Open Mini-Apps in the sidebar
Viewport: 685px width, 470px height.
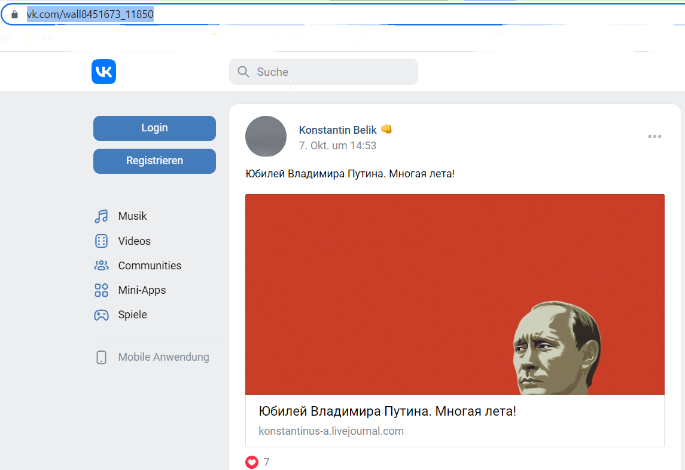coord(142,290)
